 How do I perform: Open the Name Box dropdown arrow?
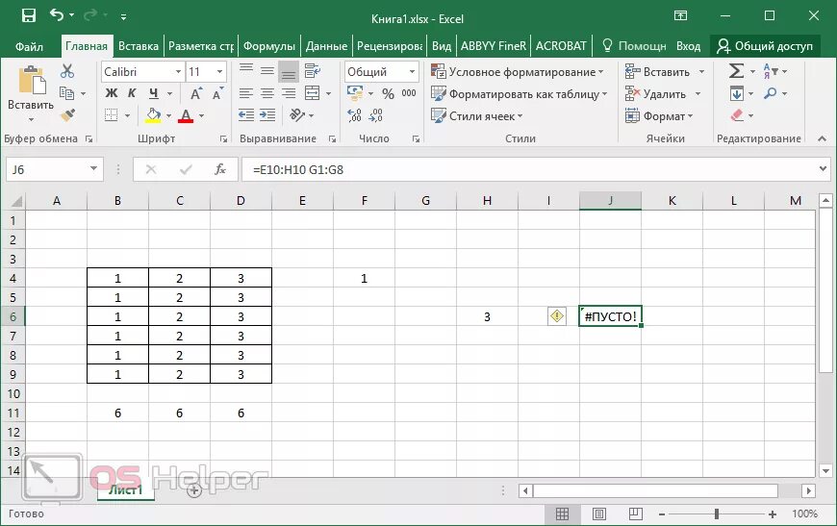tap(93, 169)
